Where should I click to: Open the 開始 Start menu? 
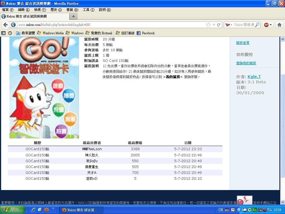pyautogui.click(x=12, y=210)
